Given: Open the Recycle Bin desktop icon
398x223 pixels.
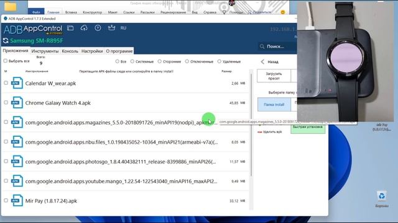Looking at the screenshot, I should (x=382, y=199).
